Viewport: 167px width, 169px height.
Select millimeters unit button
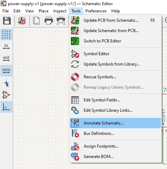tap(6, 71)
